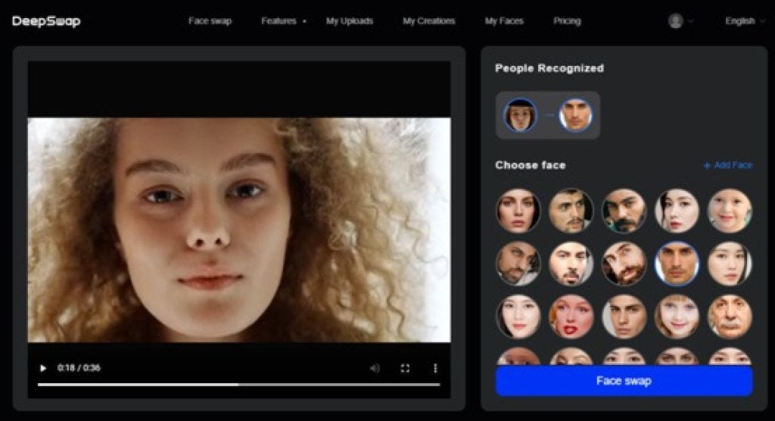
Task: Choose tilted bearded man third in top row
Action: [624, 210]
